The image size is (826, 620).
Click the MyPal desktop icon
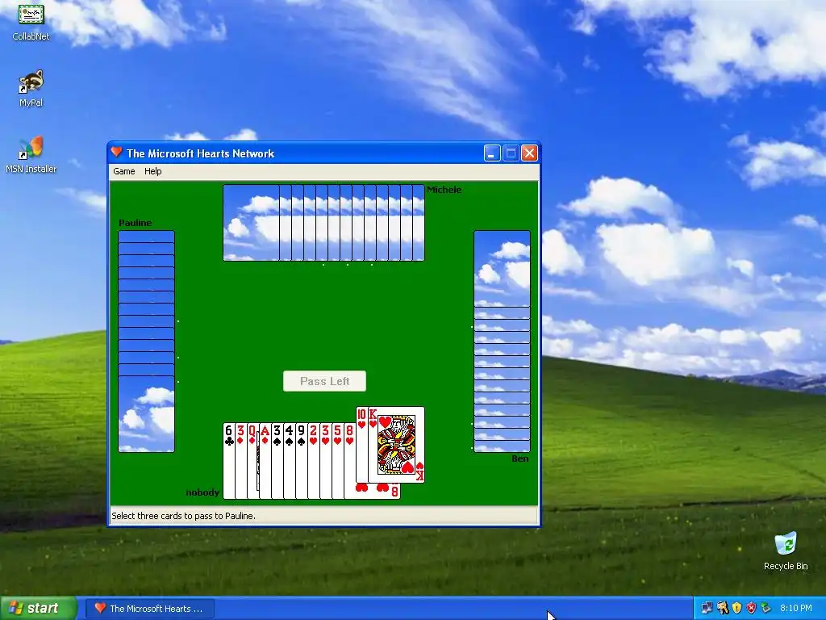pyautogui.click(x=31, y=89)
